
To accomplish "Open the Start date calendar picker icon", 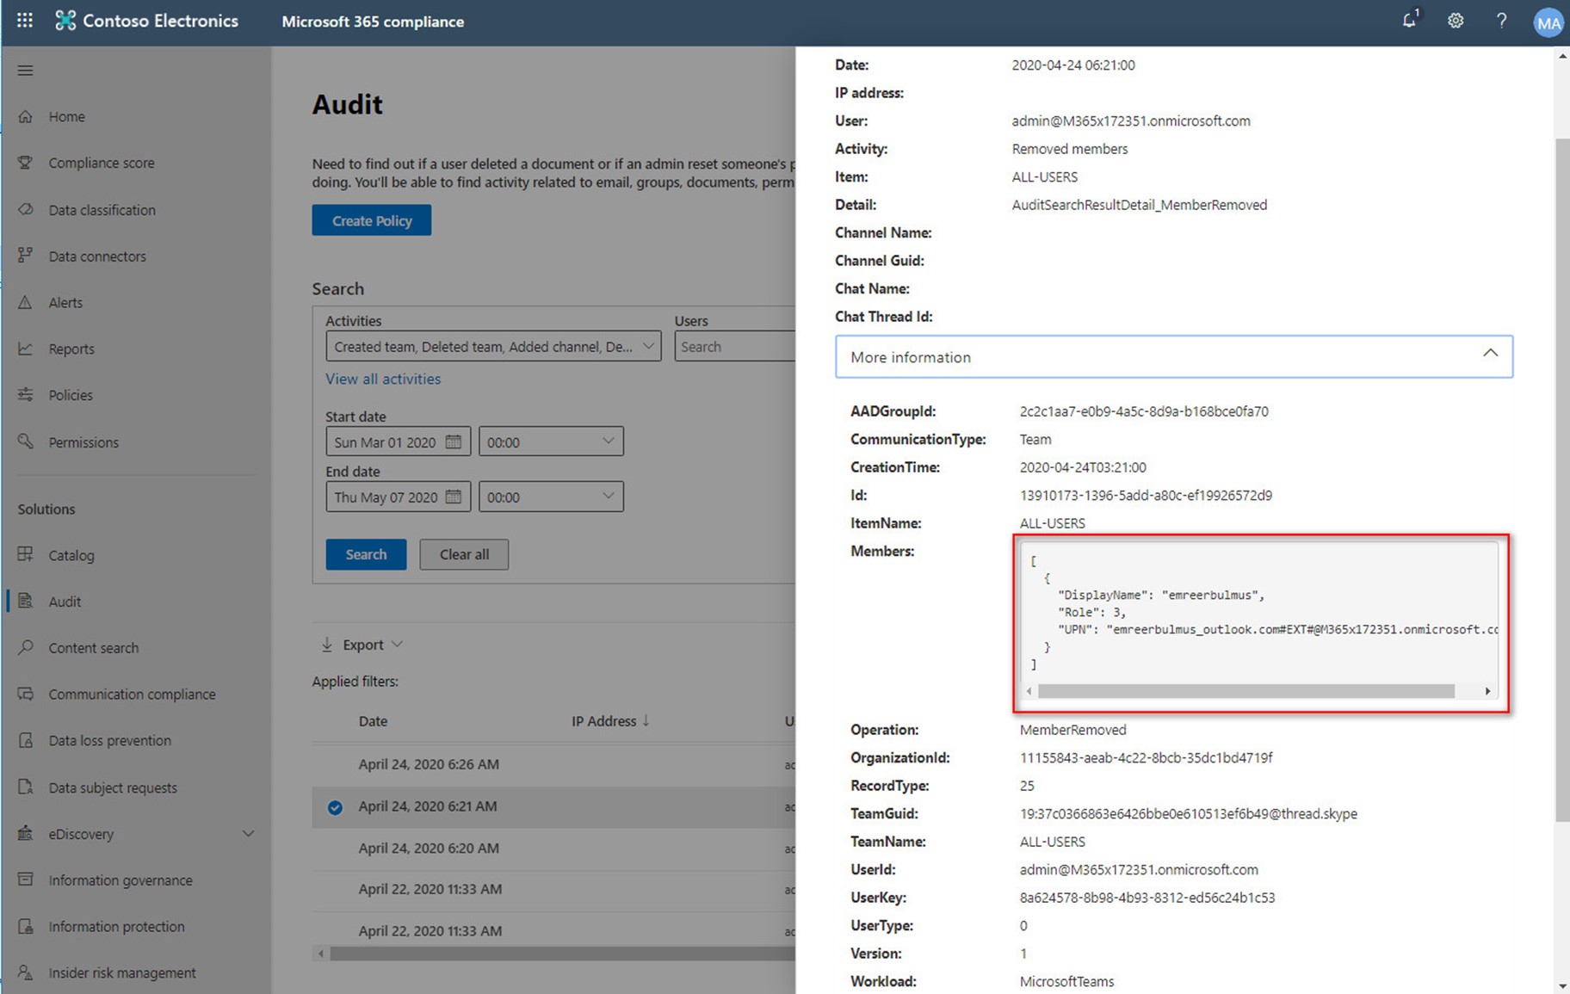I will (x=454, y=441).
